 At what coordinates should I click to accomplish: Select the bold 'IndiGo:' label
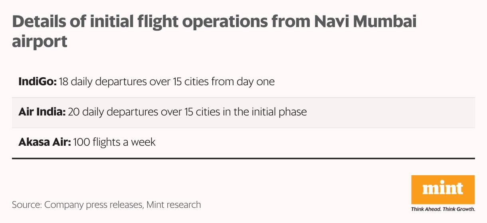click(x=38, y=82)
